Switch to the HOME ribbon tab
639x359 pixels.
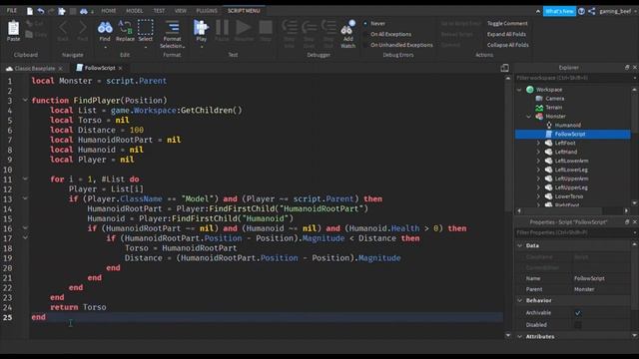[x=109, y=11]
